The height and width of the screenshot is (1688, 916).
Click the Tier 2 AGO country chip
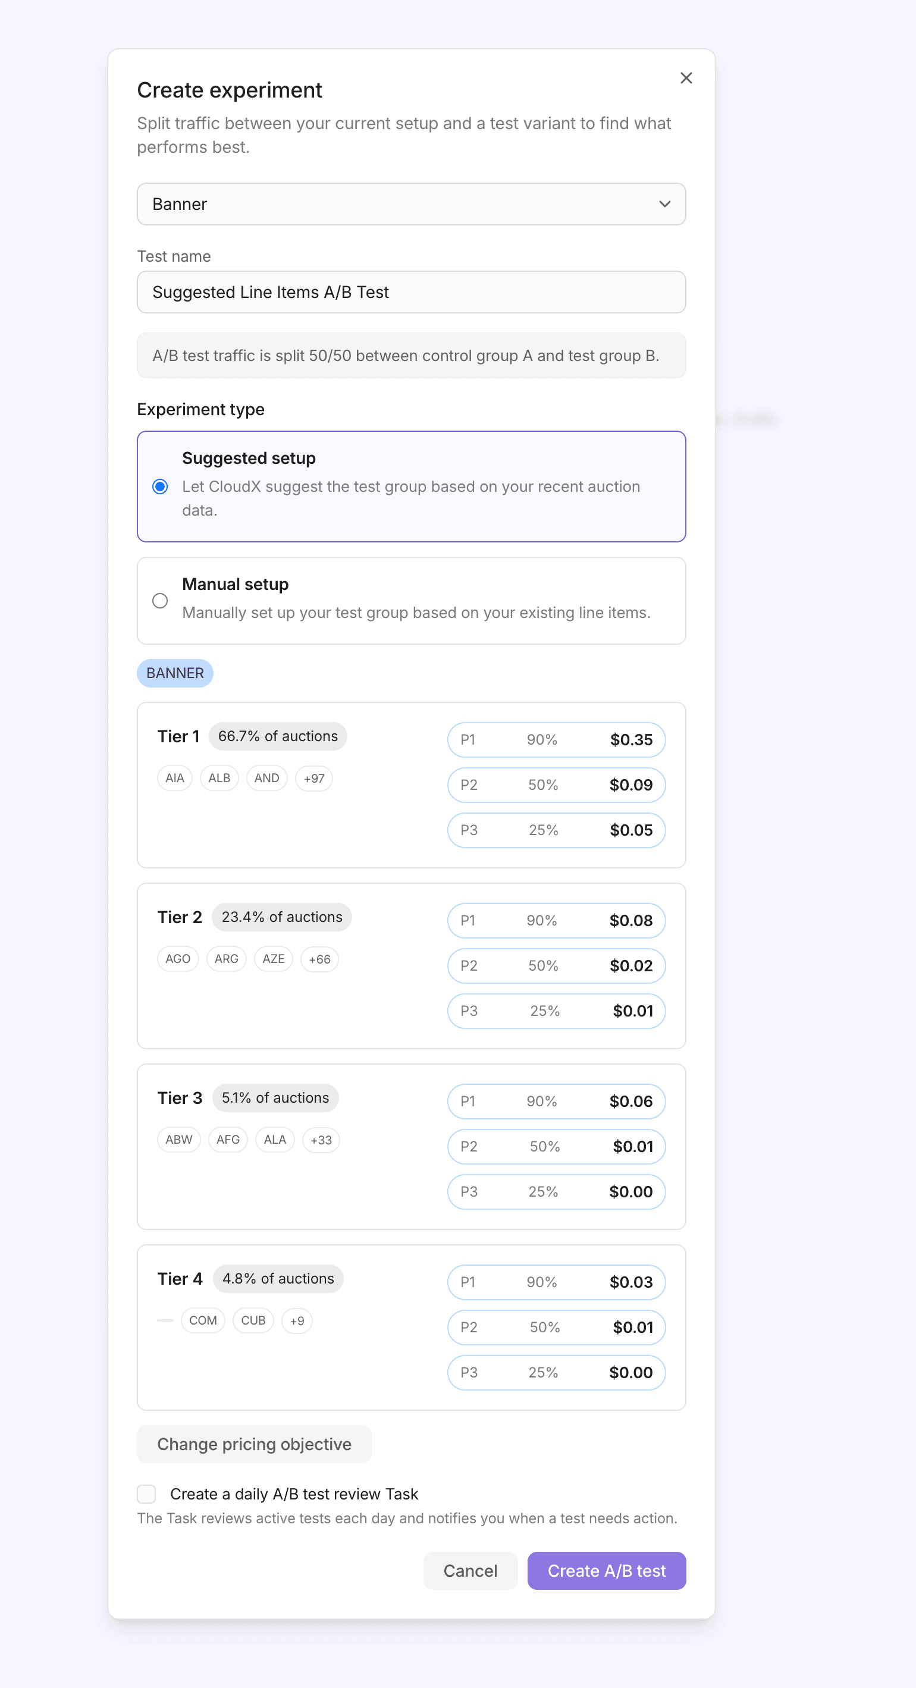(x=178, y=959)
